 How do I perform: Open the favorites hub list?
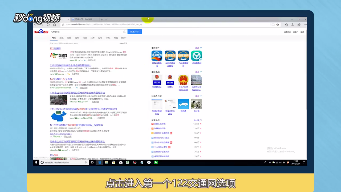tap(286, 25)
